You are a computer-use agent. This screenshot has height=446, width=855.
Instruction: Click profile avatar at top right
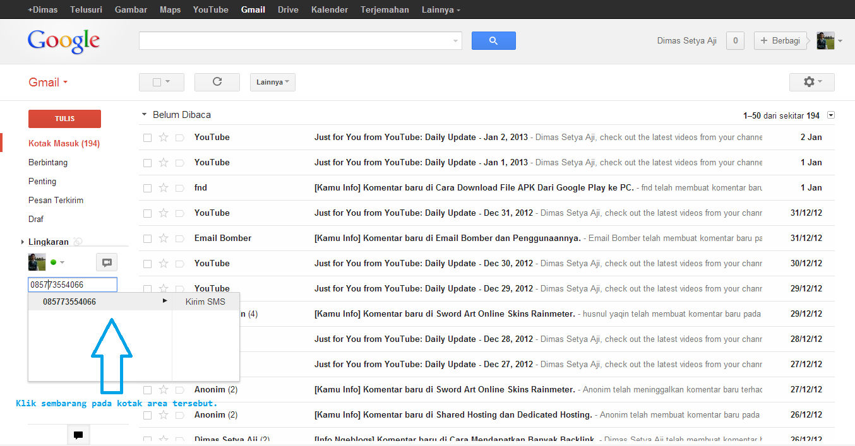tap(825, 41)
